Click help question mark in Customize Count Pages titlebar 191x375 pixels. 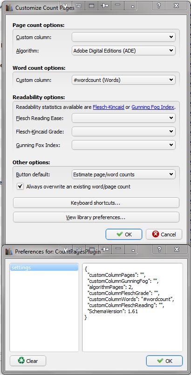(x=158, y=5)
